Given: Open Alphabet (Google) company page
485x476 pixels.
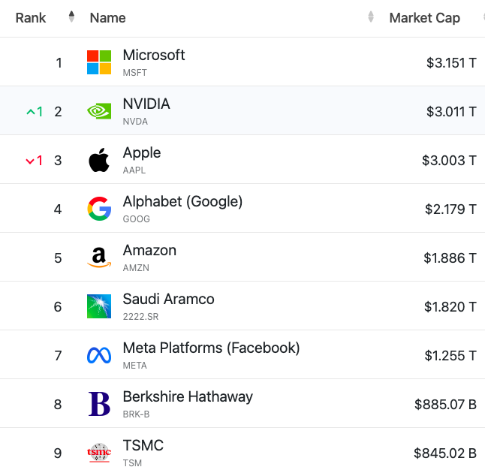Looking at the screenshot, I should (x=182, y=202).
